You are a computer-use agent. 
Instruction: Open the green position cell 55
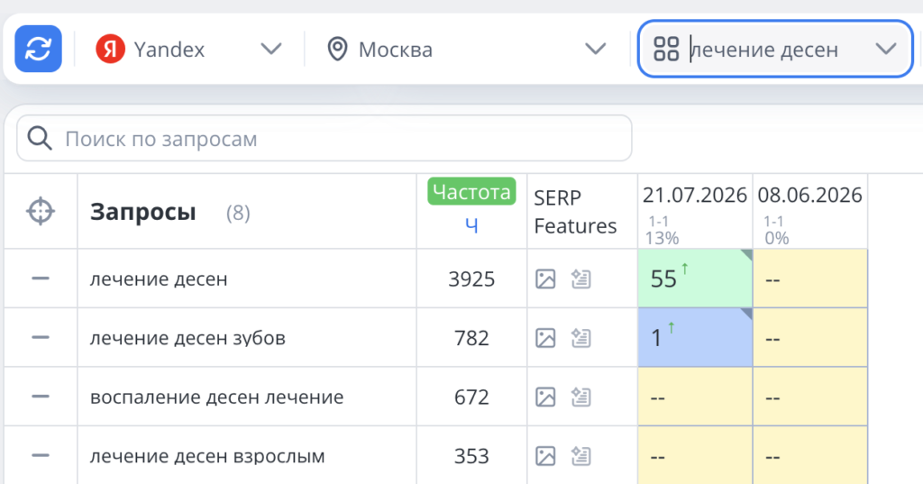click(695, 278)
